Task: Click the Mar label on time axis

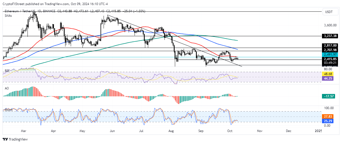Action: point(23,131)
